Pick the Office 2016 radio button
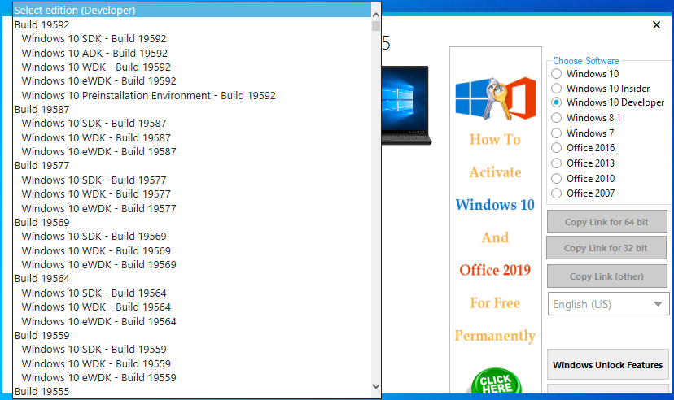The height and width of the screenshot is (400, 674). (556, 148)
